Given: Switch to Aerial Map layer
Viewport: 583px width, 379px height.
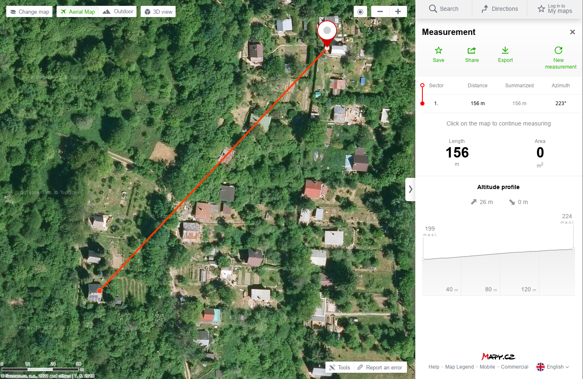Looking at the screenshot, I should tap(78, 12).
